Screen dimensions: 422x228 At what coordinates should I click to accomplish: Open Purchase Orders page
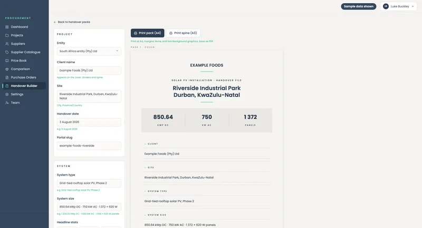[x=23, y=77]
